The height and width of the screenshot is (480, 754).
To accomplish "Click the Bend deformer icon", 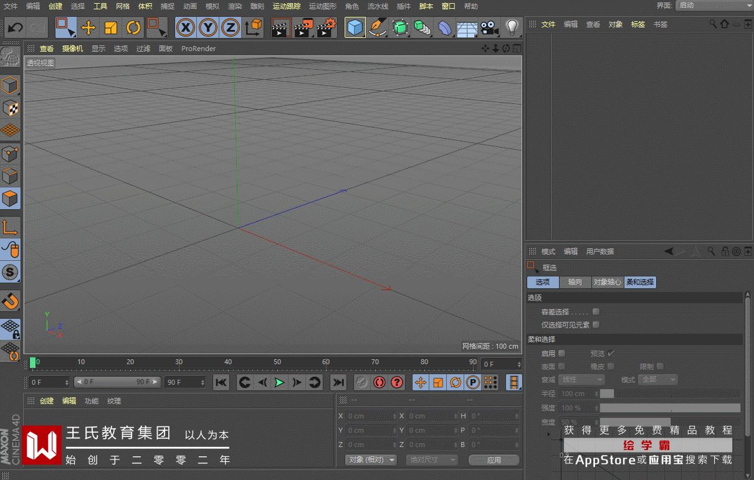I will click(445, 27).
